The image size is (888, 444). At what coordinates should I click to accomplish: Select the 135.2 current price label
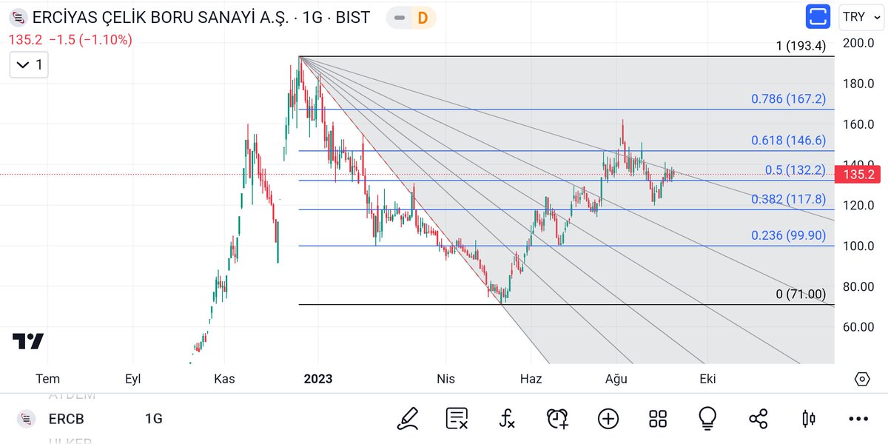click(858, 175)
